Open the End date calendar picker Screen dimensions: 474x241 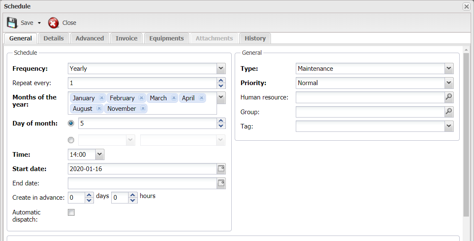[x=221, y=183]
